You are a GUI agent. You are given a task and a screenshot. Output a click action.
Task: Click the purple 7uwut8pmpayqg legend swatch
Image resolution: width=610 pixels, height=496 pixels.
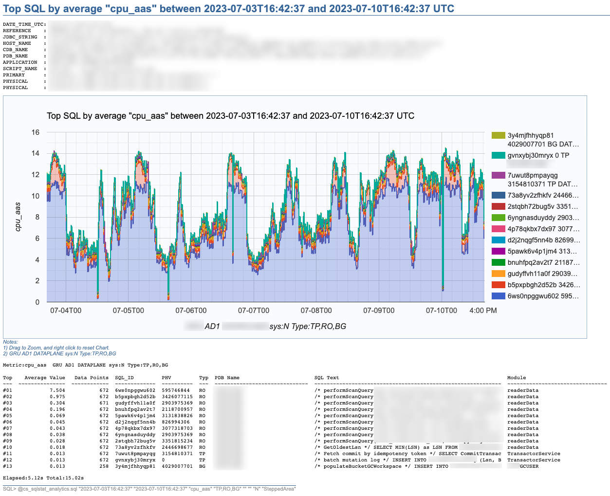pyautogui.click(x=498, y=175)
